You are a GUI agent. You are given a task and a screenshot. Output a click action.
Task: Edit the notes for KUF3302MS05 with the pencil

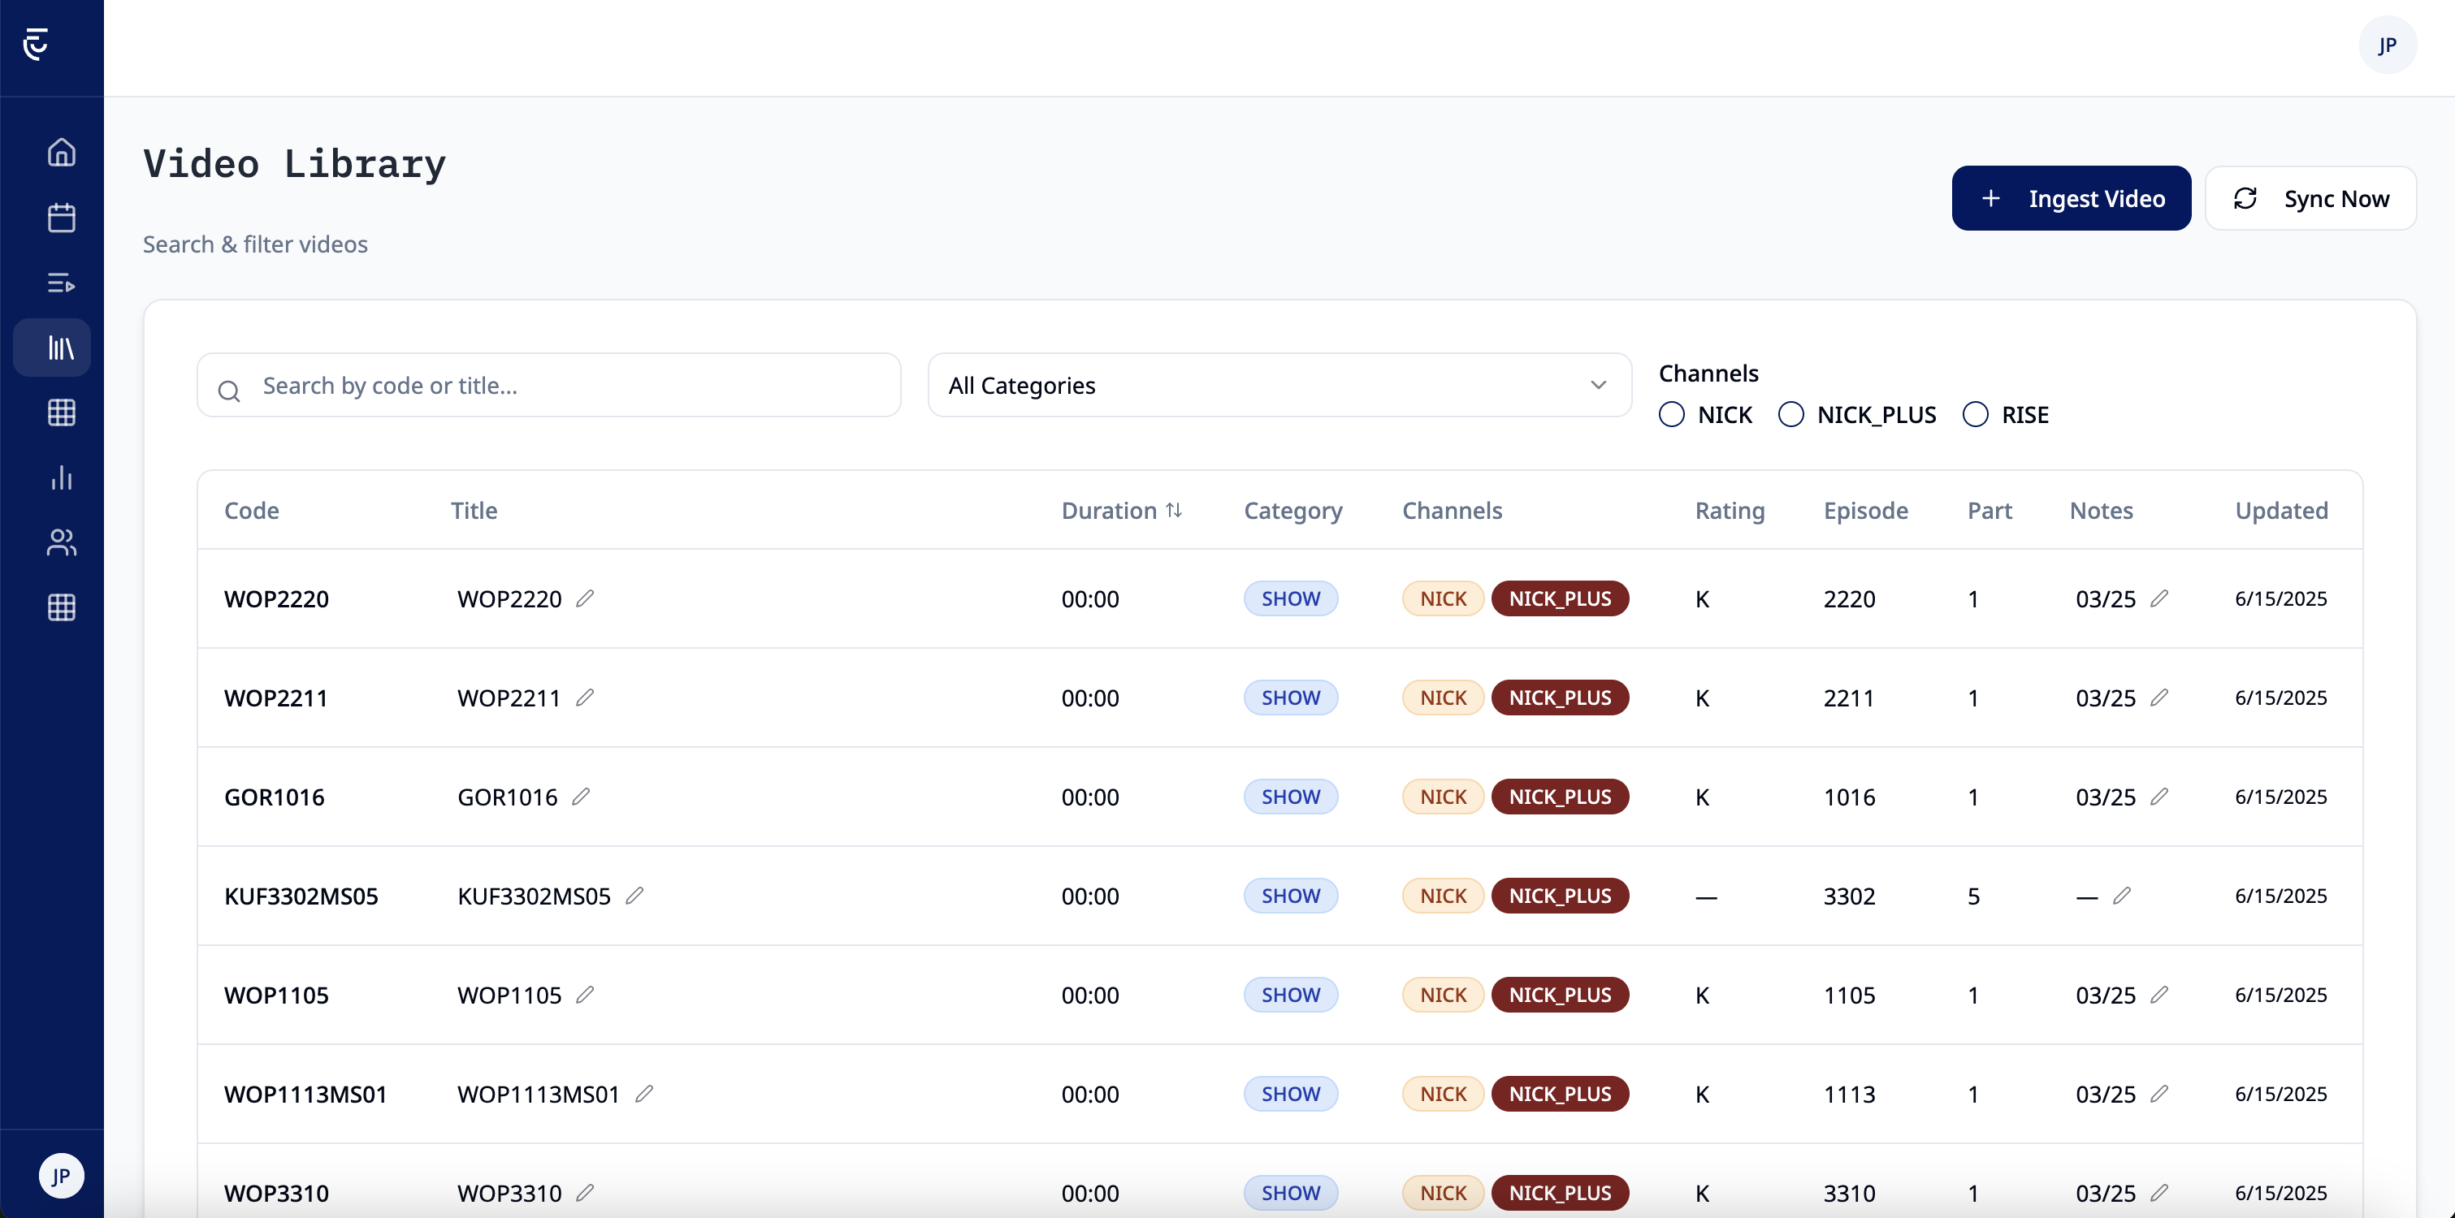pos(2123,895)
